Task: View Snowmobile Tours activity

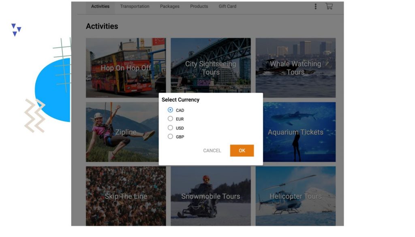Action: 210,196
